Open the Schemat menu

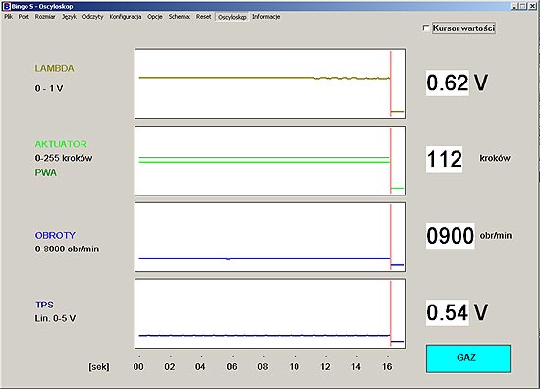(x=180, y=17)
